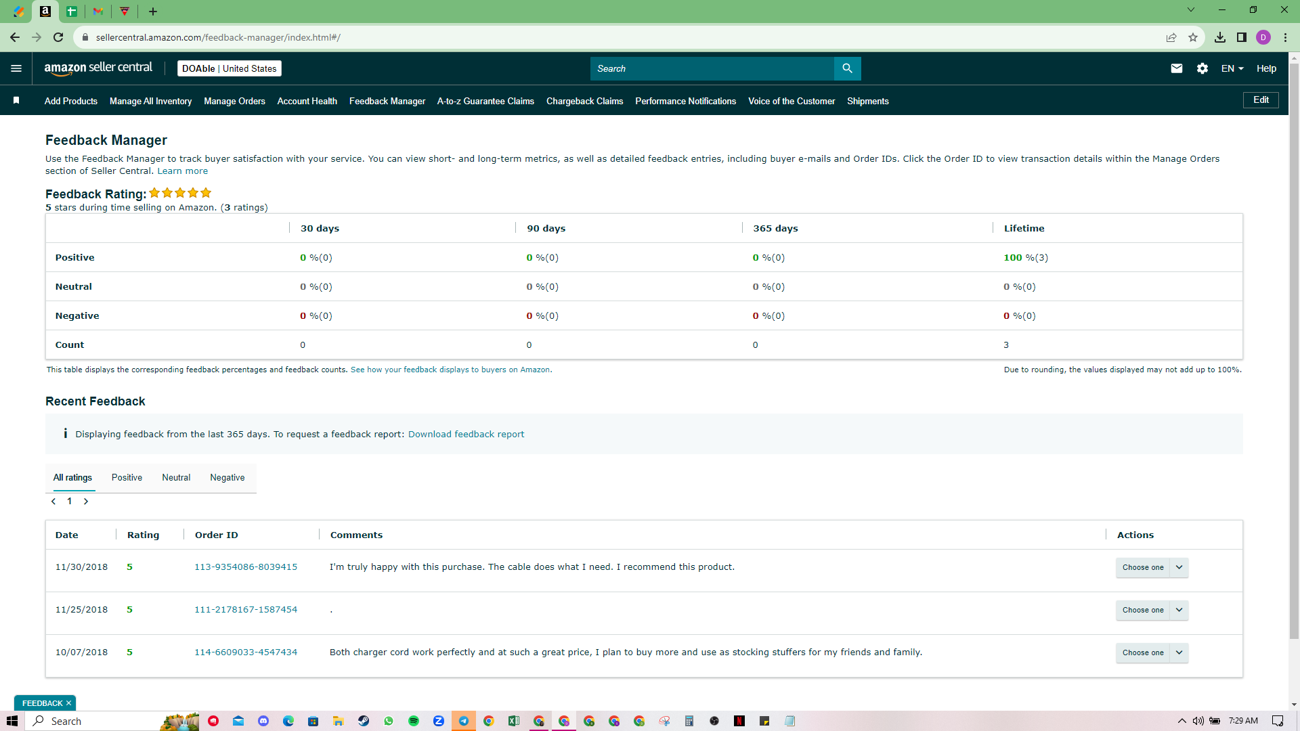This screenshot has width=1300, height=731.
Task: Focus the Seller Central search field
Action: (712, 68)
